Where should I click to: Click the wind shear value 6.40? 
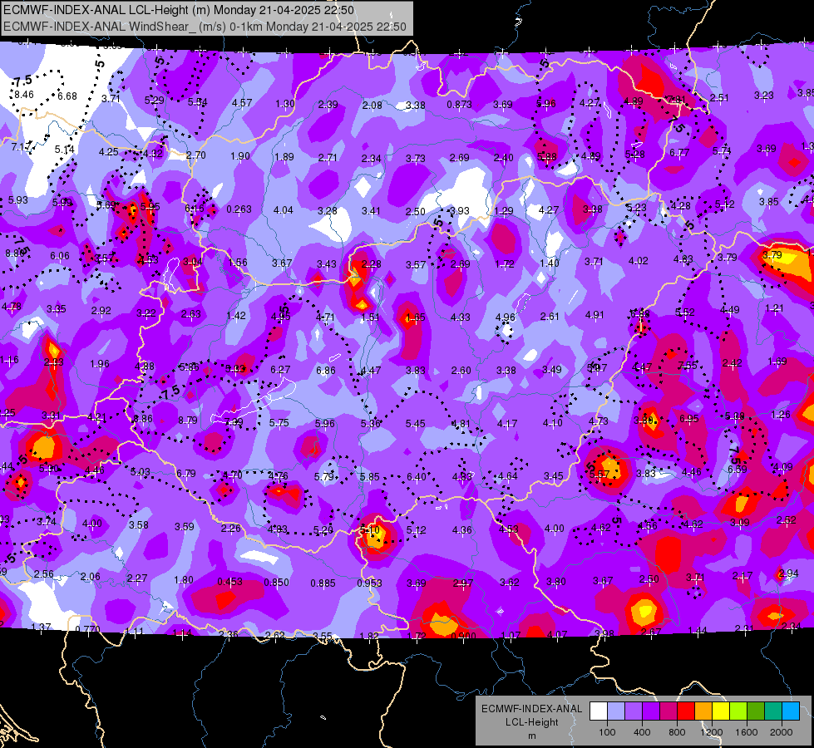click(417, 476)
